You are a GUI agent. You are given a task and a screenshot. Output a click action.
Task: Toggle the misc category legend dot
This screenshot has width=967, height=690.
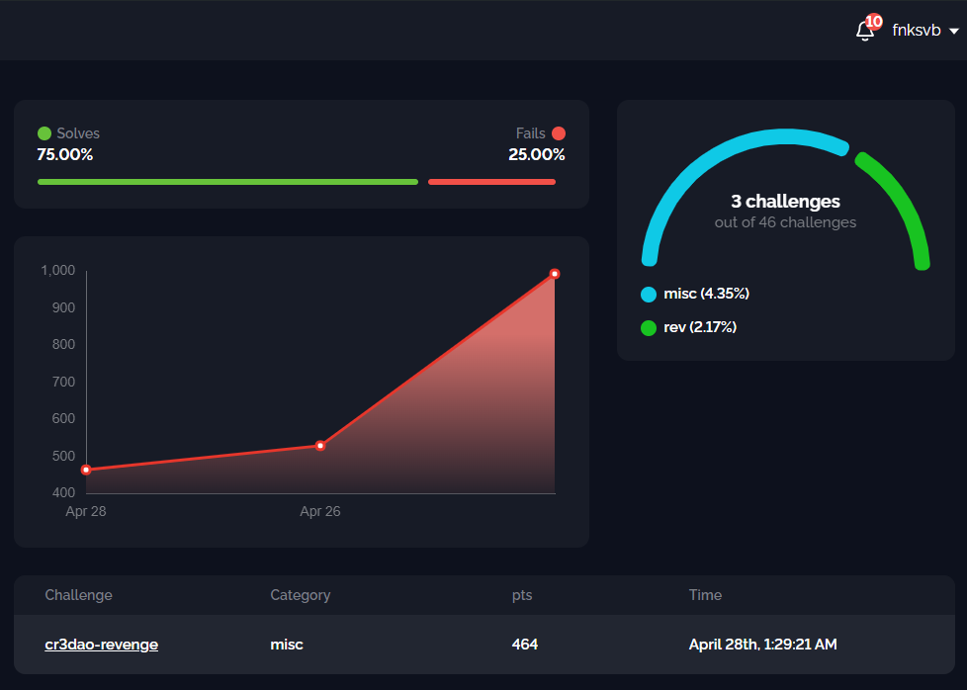pyautogui.click(x=649, y=295)
